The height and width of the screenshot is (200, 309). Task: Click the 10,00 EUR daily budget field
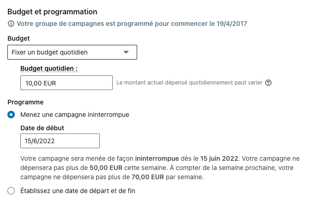(67, 83)
